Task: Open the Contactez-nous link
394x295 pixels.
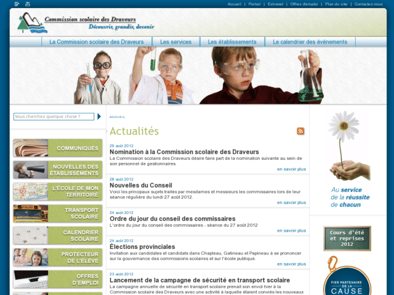Action: tap(368, 4)
